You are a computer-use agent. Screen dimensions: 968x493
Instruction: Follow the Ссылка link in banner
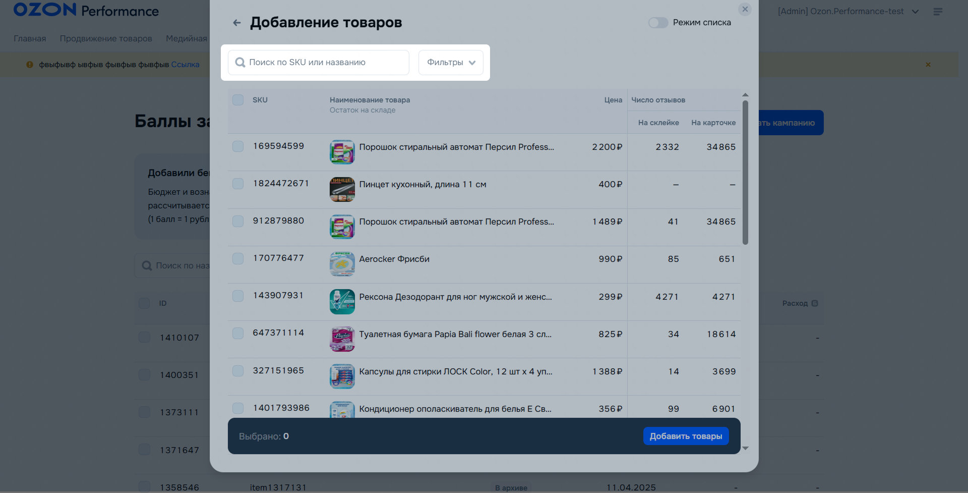[185, 65]
